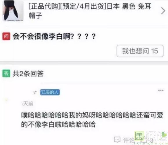The height and width of the screenshot is (145, 168).
Task: Tap the blurred answerer avatar
Action: pos(6,100)
